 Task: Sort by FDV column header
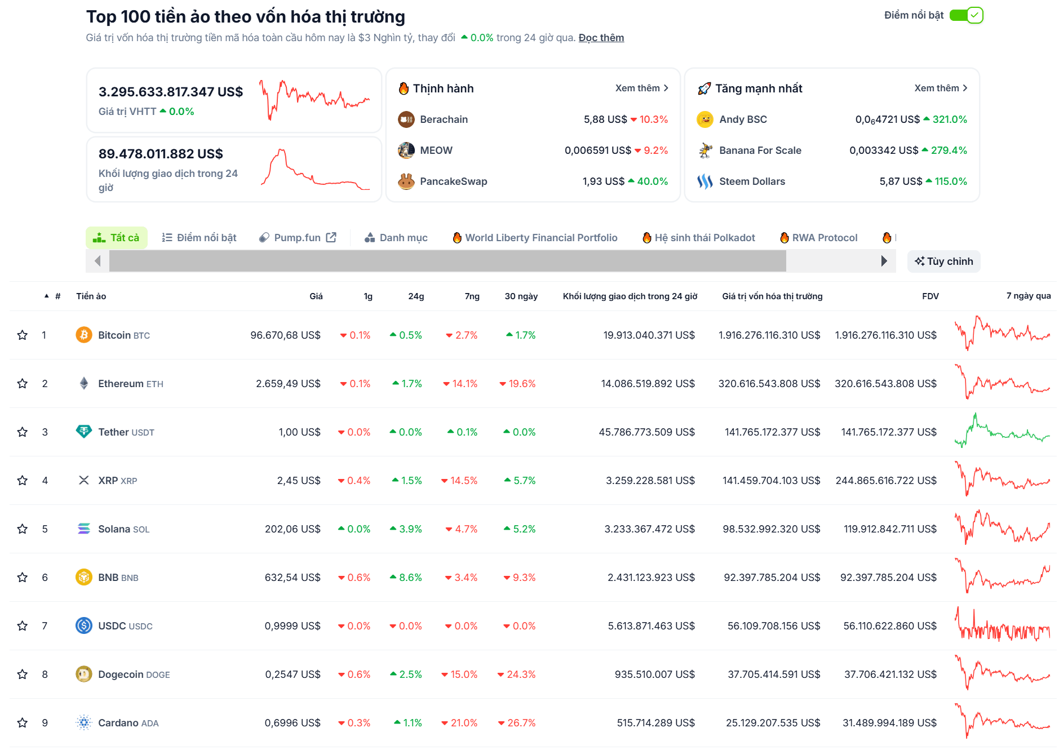930,296
